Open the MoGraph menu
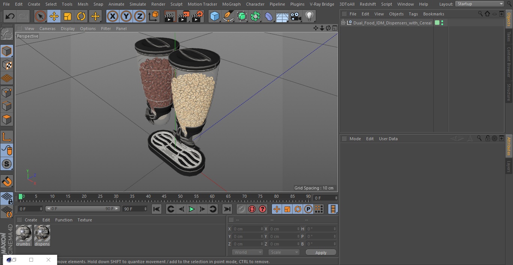This screenshot has height=265, width=513. click(231, 4)
